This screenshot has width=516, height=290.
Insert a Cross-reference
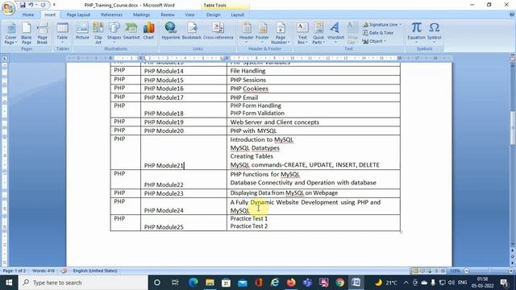218,31
